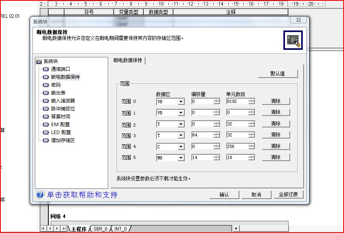Open the 范围 5 MB data area dropdown

pos(181,158)
